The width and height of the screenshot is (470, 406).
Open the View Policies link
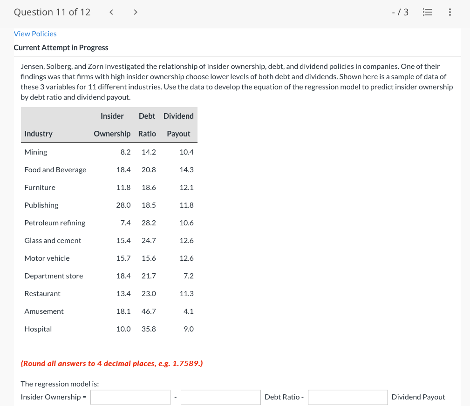click(x=35, y=34)
